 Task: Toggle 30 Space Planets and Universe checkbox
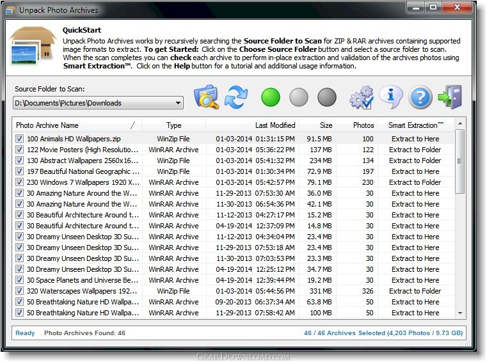(x=19, y=279)
